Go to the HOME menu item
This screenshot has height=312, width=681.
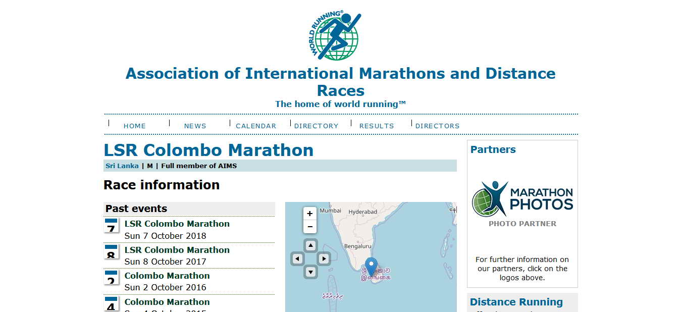coord(135,126)
